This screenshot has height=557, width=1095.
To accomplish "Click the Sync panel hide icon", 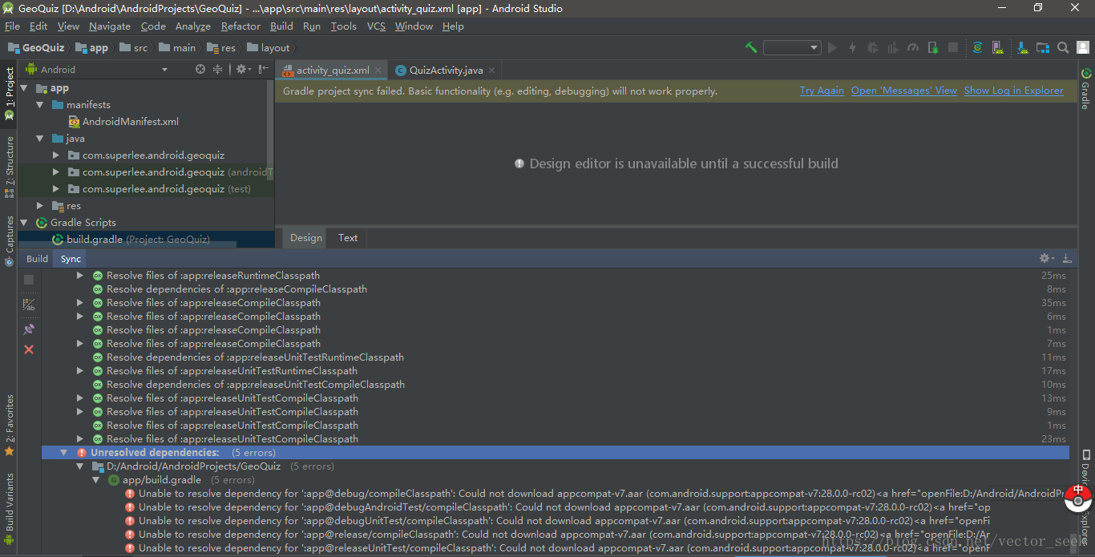I will coord(1067,258).
